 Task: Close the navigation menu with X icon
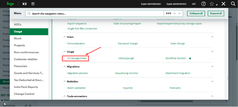pos(224,4)
